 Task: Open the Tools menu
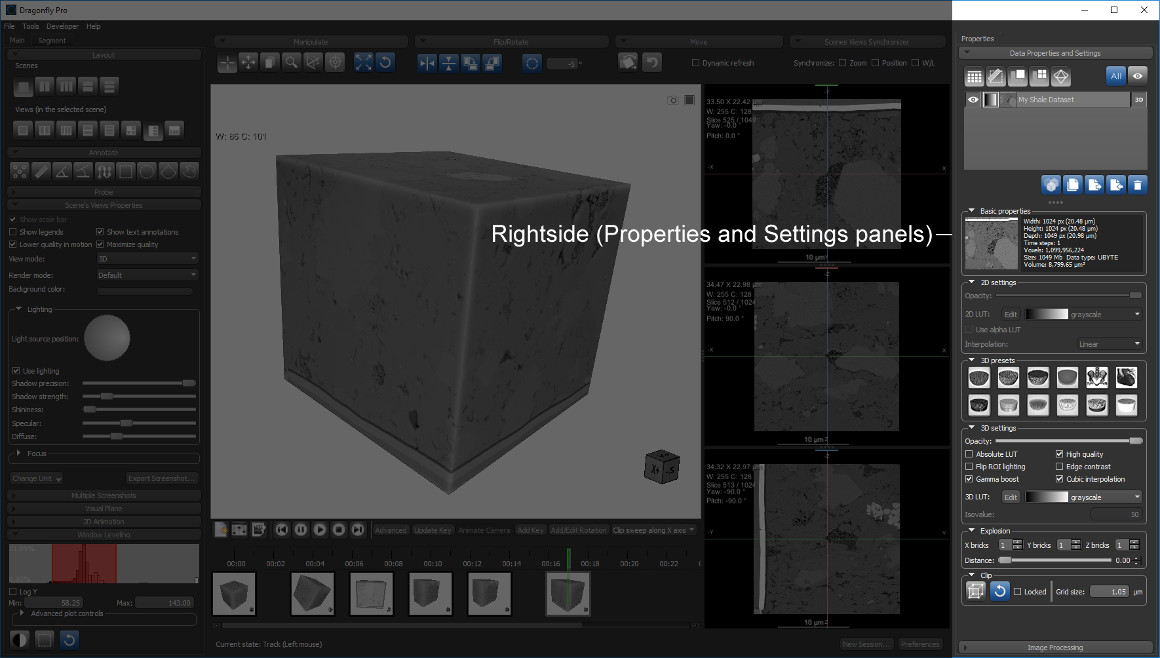(30, 26)
